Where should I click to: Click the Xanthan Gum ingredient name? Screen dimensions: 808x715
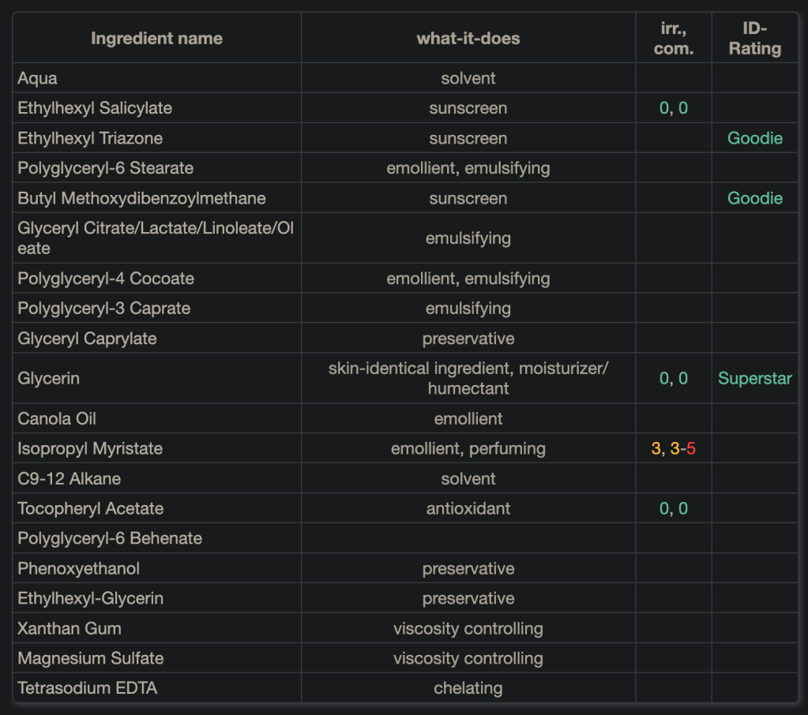coord(70,628)
